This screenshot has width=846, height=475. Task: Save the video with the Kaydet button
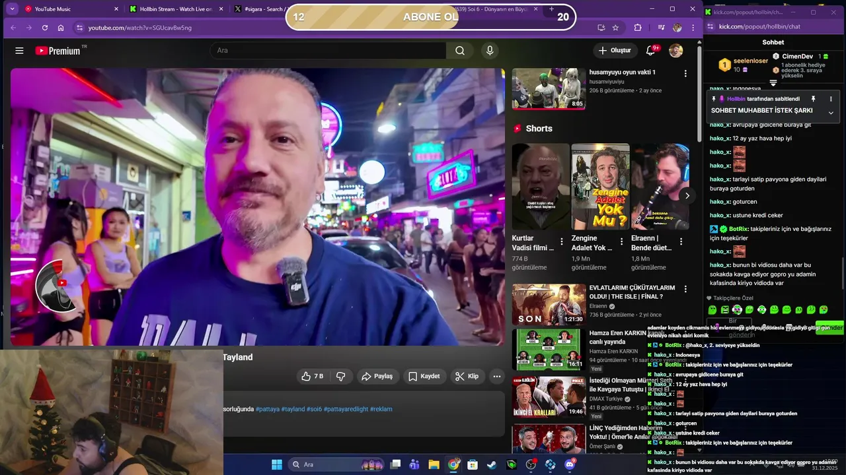coord(424,376)
